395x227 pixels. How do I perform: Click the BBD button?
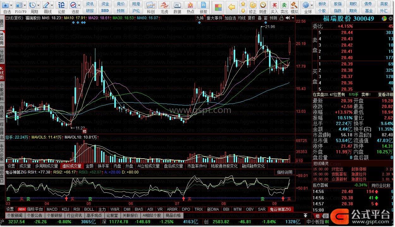coord(105,10)
